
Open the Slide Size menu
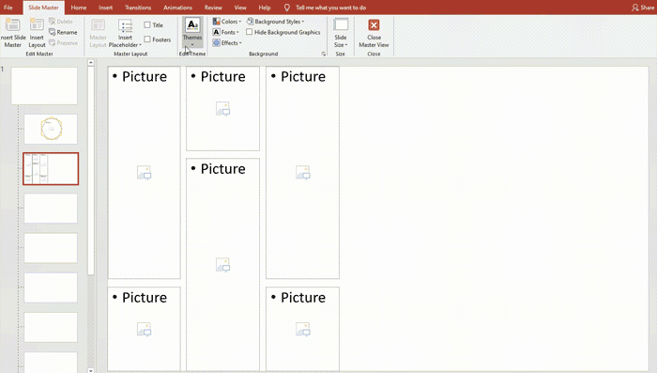tap(341, 33)
